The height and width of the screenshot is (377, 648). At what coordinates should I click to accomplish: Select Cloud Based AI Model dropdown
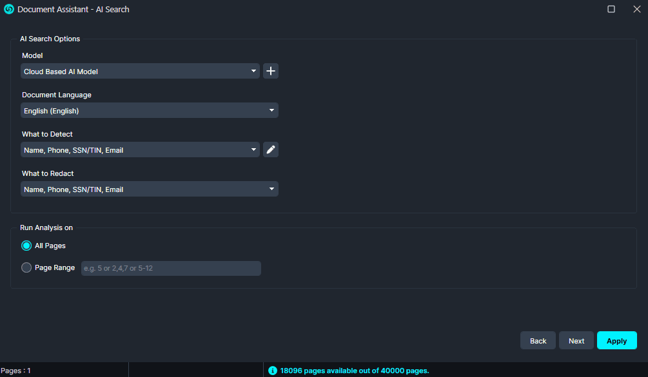(140, 71)
